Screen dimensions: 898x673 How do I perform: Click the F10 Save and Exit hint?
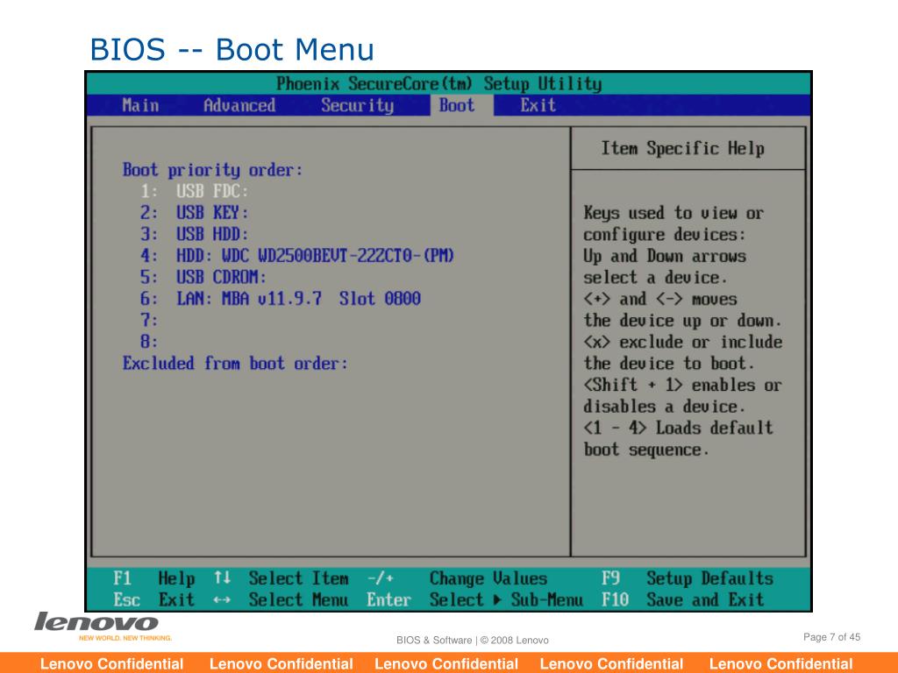682,599
